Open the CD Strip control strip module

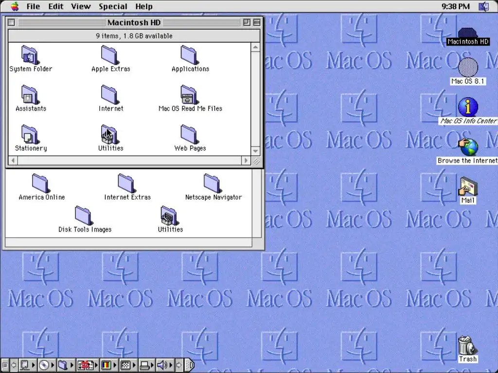(x=47, y=365)
